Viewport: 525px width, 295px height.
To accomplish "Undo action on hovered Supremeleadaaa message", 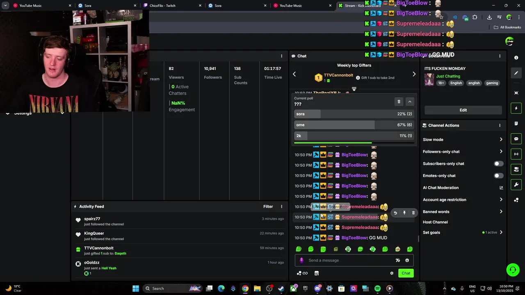I will pos(395,213).
